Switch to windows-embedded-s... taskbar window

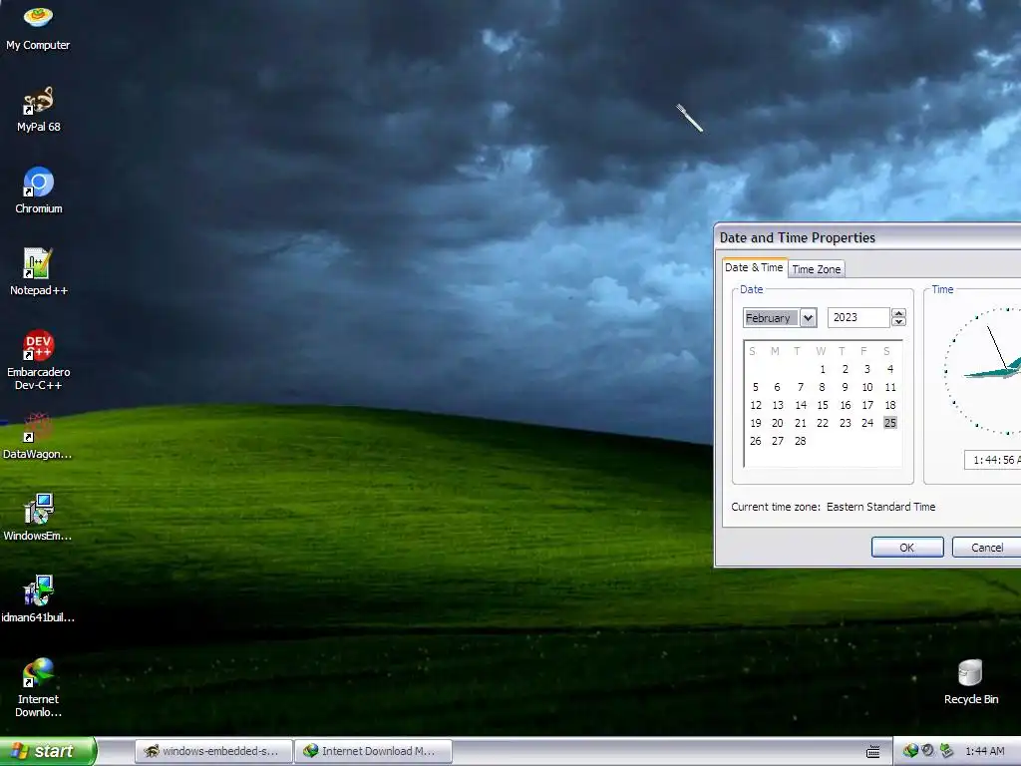[x=213, y=751]
